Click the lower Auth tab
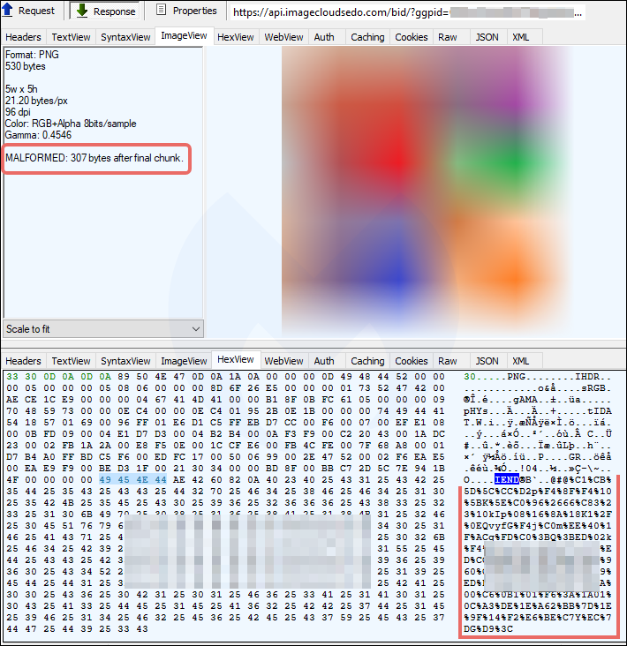The height and width of the screenshot is (646, 627). point(324,361)
